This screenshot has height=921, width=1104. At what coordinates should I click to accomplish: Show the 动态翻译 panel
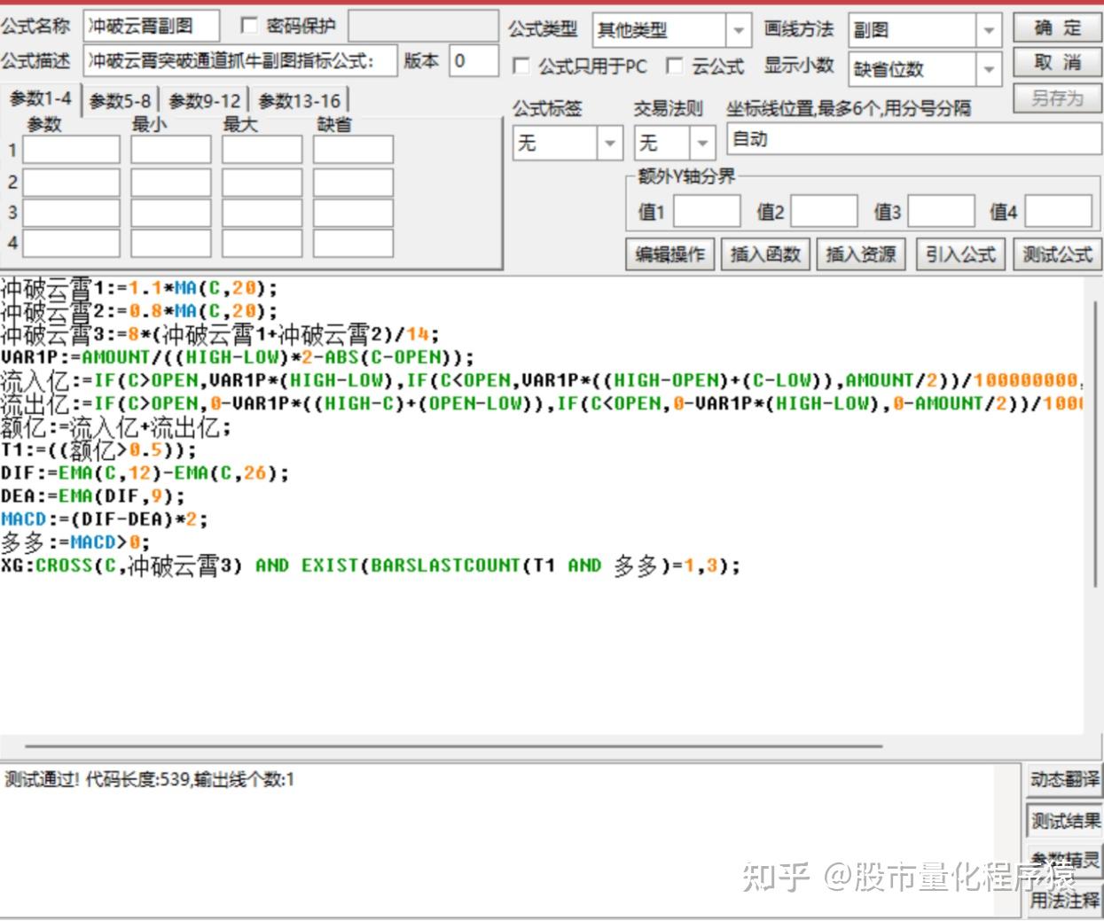click(1064, 779)
